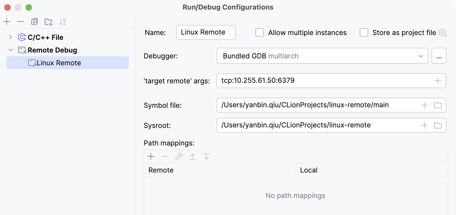This screenshot has width=456, height=215.
Task: Browse for Symbol file with folder icon
Action: point(438,105)
